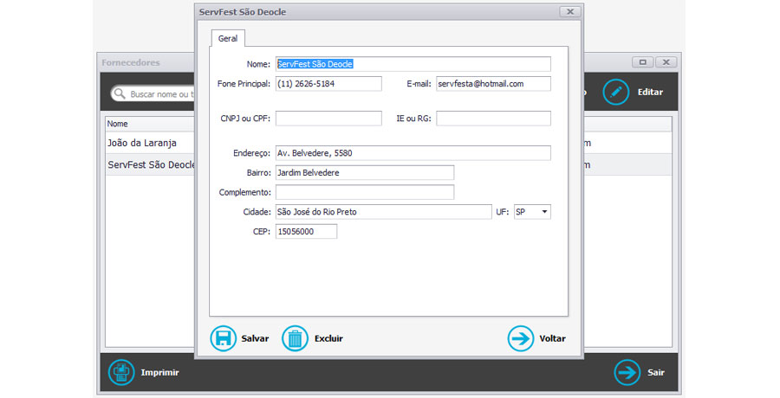Focus the Nome input field
This screenshot has width=780, height=398.
[x=413, y=64]
